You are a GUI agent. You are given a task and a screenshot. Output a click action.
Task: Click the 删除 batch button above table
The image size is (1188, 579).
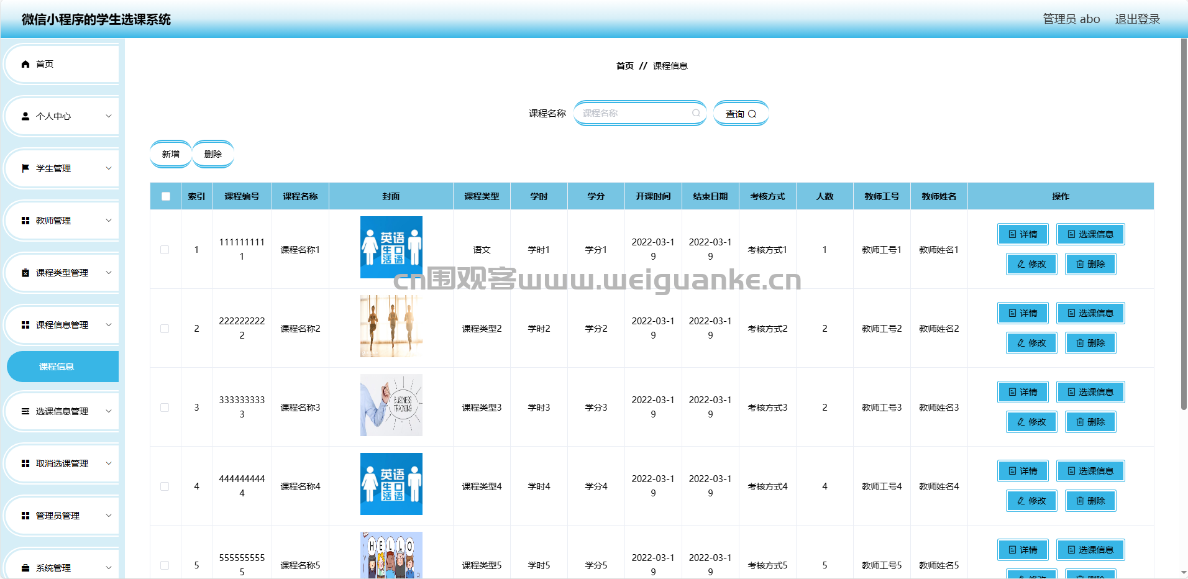tap(213, 154)
